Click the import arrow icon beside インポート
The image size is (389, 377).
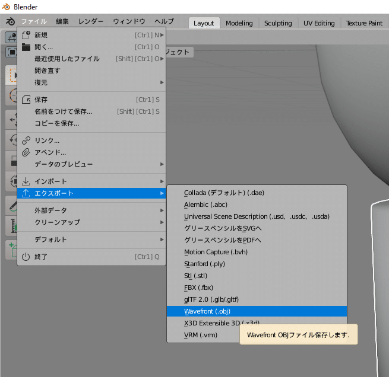click(26, 181)
